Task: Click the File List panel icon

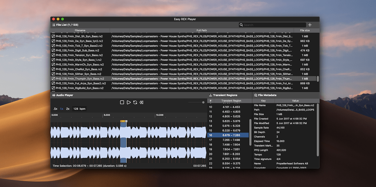Action: click(54, 25)
